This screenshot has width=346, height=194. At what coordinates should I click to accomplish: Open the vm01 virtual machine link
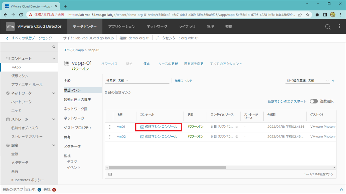click(121, 127)
